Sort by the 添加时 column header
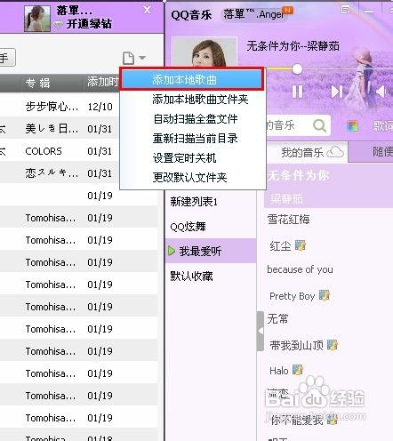Viewport: 393px width, 441px height. coord(102,82)
